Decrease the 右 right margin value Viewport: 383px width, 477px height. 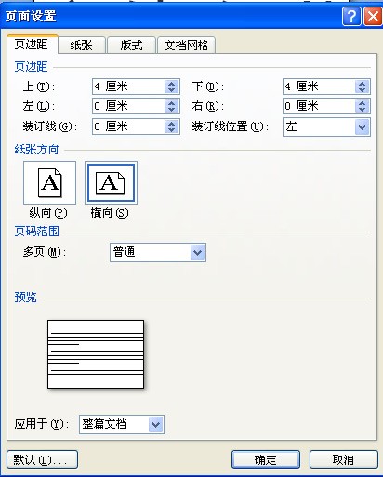pos(363,110)
